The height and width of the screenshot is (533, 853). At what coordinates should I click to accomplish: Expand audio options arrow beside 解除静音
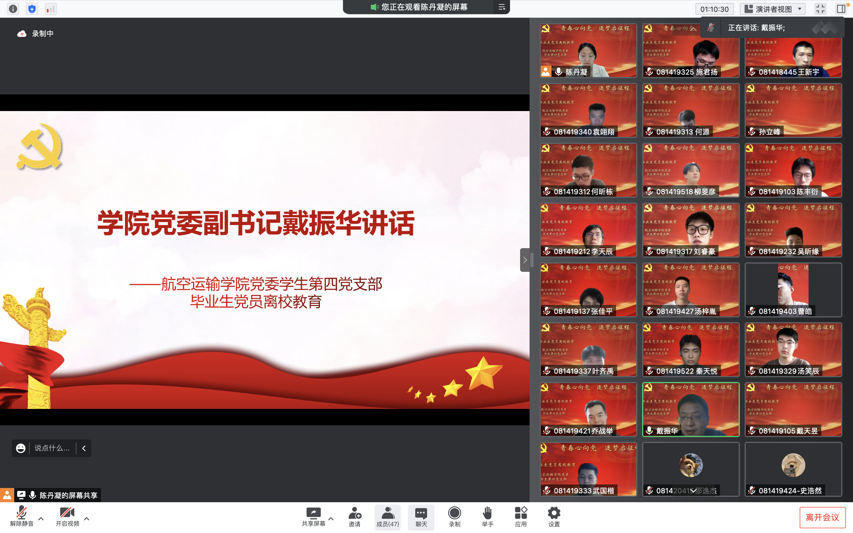[x=41, y=518]
